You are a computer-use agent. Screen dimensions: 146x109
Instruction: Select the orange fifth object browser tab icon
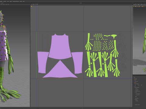pos(140,6)
